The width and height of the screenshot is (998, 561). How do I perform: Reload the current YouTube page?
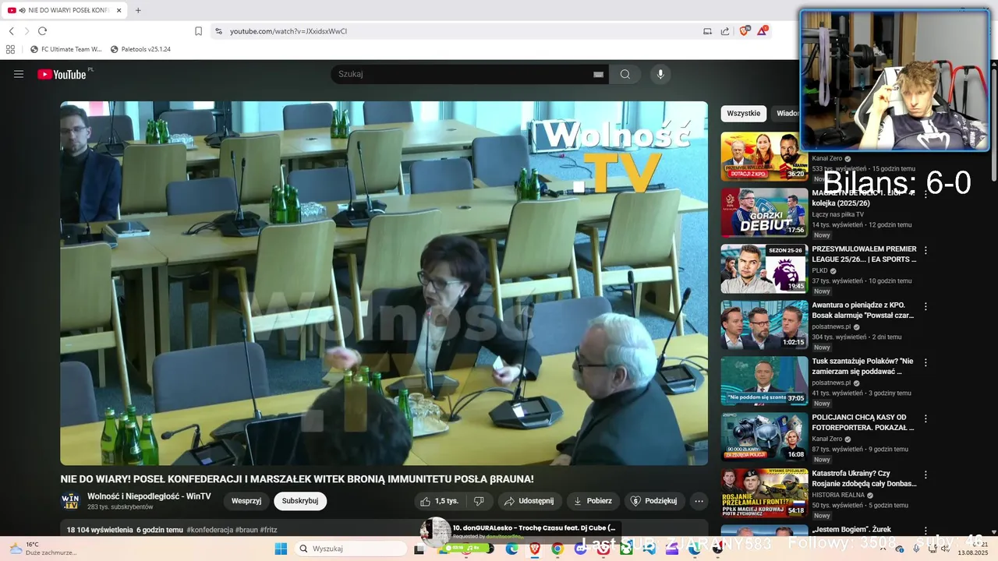(42, 31)
